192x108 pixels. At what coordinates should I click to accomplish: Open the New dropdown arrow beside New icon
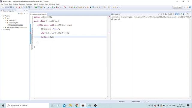pos(4,7)
